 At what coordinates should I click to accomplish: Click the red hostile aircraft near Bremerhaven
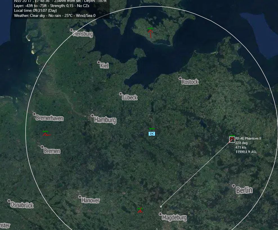tap(46, 135)
